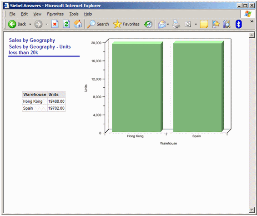The image size is (257, 216).
Task: Open the File menu
Action: pyautogui.click(x=12, y=14)
